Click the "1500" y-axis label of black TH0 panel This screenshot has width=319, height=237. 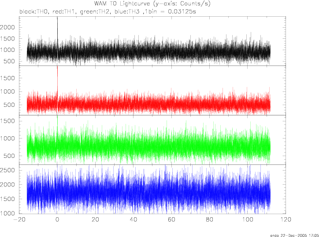click(7, 39)
